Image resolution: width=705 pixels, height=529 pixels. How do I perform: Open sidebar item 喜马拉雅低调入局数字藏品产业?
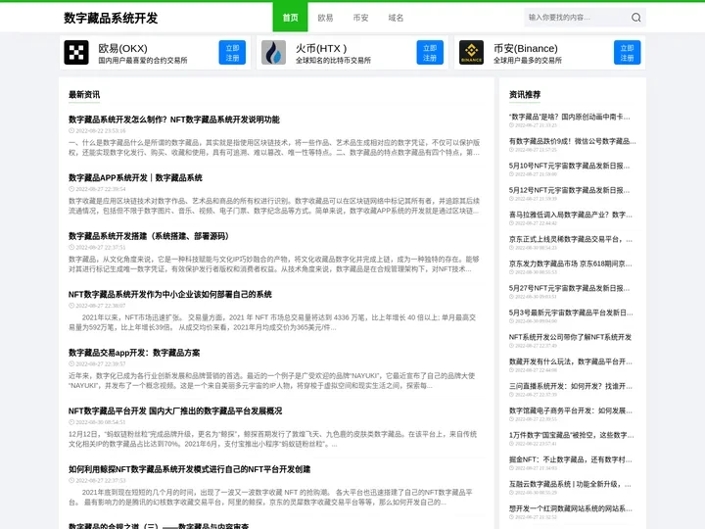pos(571,215)
